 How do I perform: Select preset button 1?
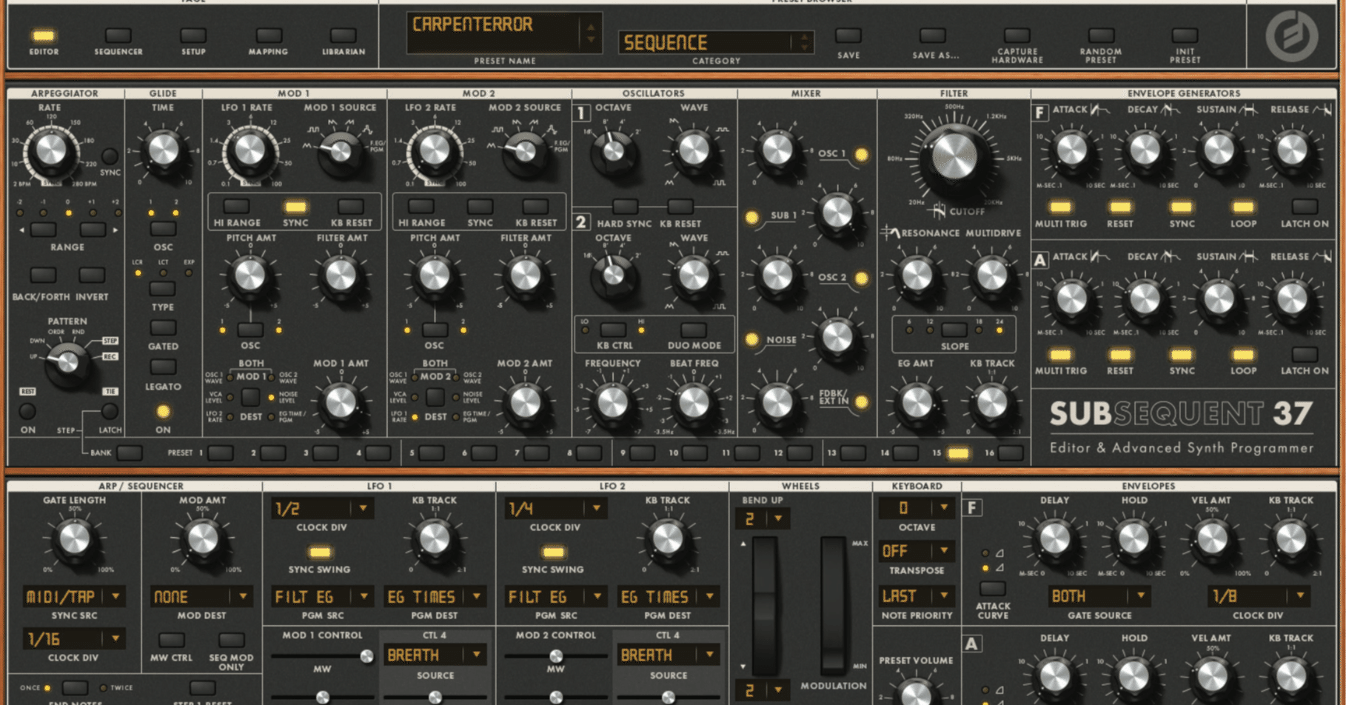[x=220, y=452]
